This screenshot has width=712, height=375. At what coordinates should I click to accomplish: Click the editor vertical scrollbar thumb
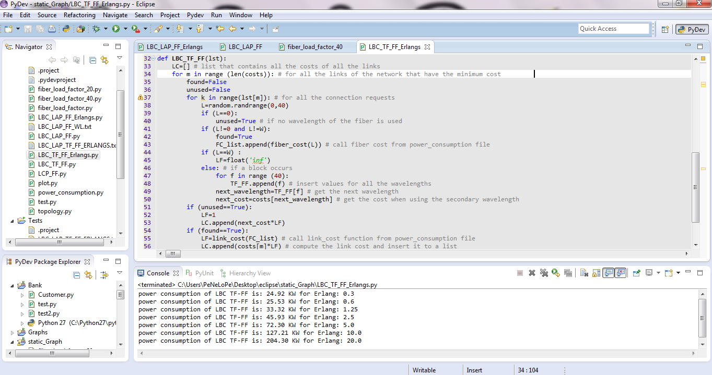(x=695, y=187)
